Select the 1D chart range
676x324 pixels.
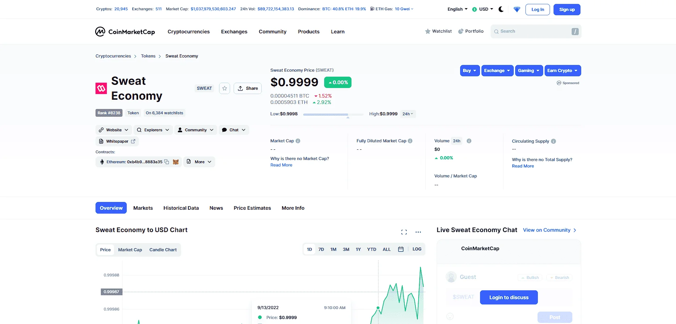tap(309, 249)
